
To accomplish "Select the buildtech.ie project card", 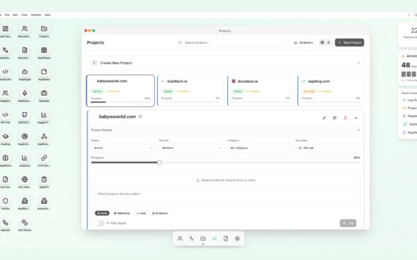I will (x=190, y=91).
